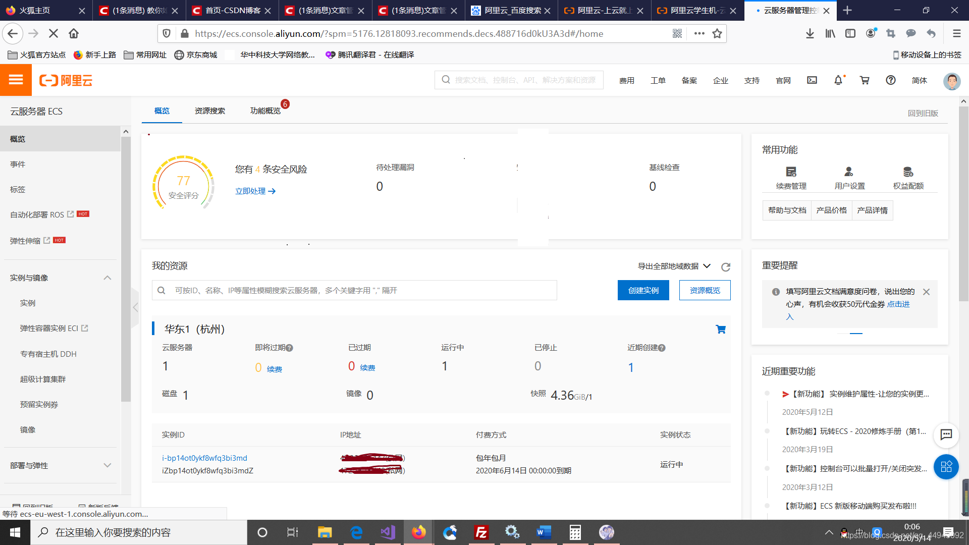Click the cart icon for 华东1 region
This screenshot has height=545, width=969.
coord(721,330)
